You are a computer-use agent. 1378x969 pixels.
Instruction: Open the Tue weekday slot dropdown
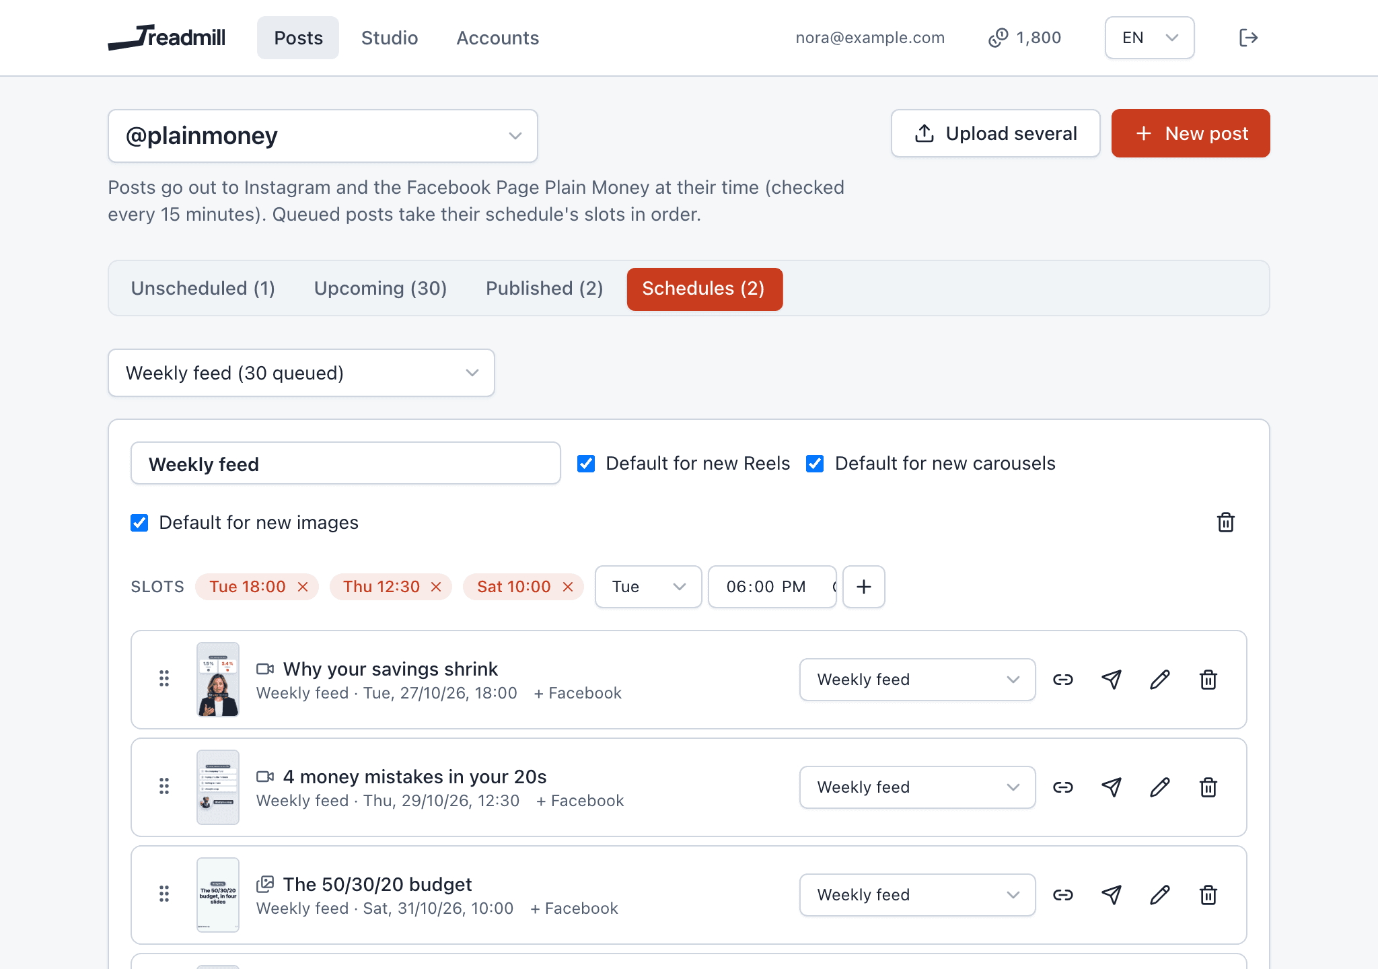click(649, 587)
